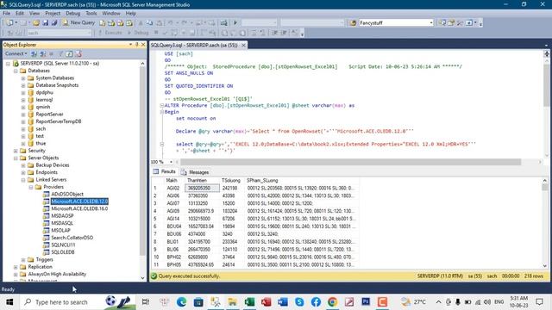
Task: Click the Save All icon
Action: (x=54, y=23)
